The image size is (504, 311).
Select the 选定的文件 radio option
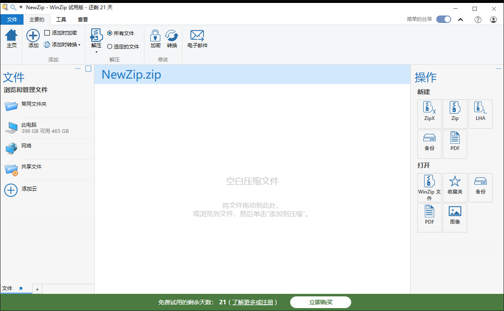pyautogui.click(x=110, y=46)
